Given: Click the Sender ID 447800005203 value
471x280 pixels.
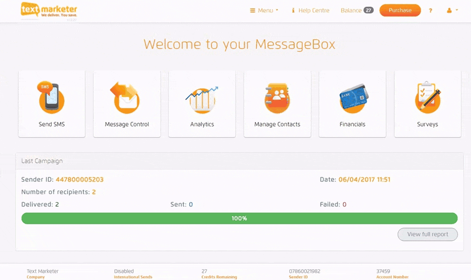Looking at the screenshot, I should point(80,180).
